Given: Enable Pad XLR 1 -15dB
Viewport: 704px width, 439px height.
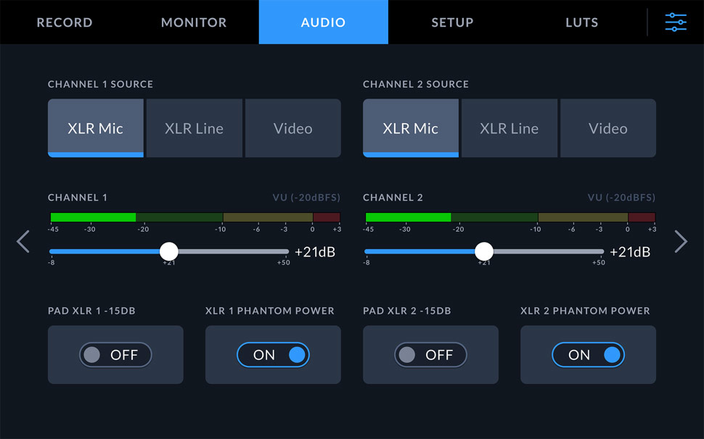Looking at the screenshot, I should click(115, 355).
